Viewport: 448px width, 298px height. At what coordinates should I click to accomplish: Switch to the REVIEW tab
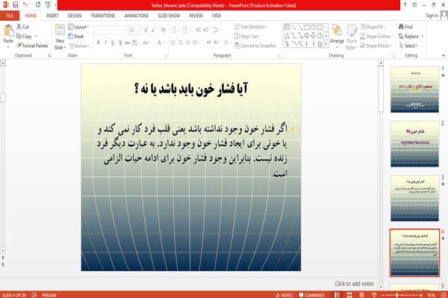[196, 16]
